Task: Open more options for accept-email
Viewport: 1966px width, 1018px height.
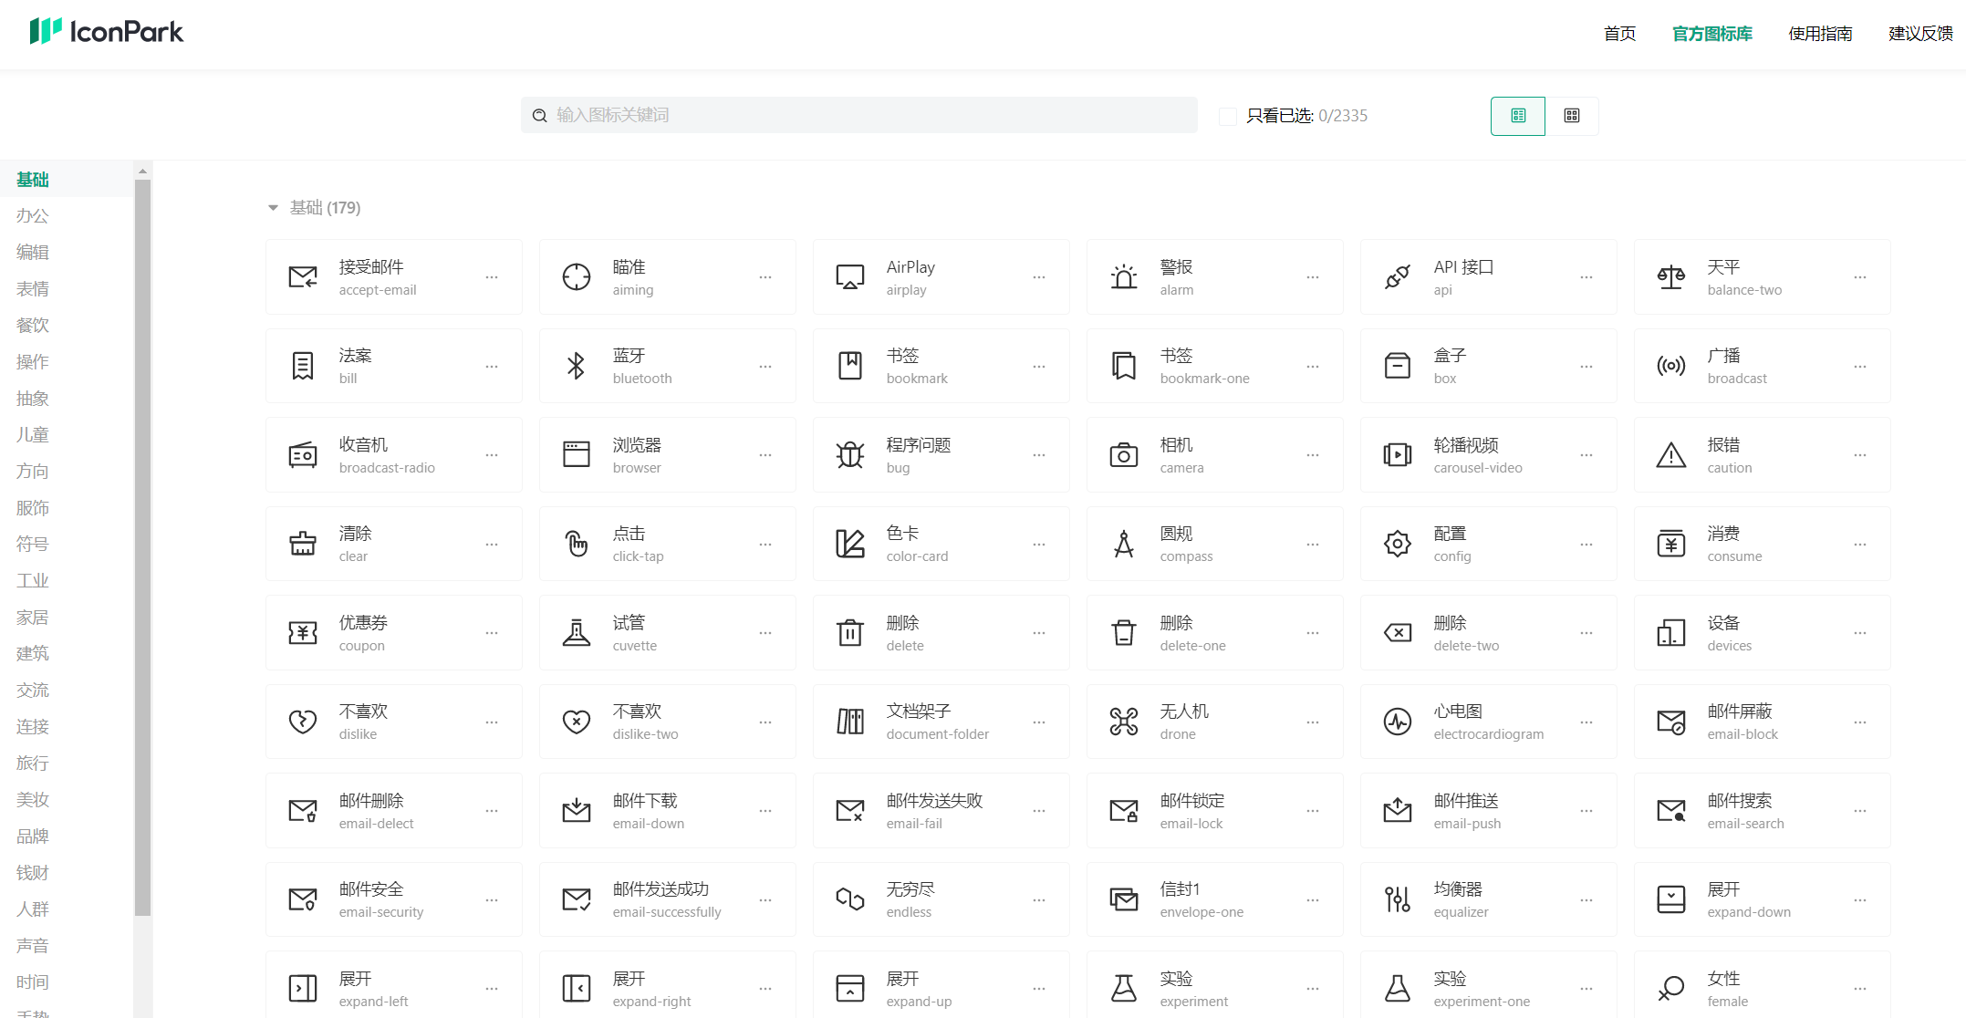Action: point(492,277)
